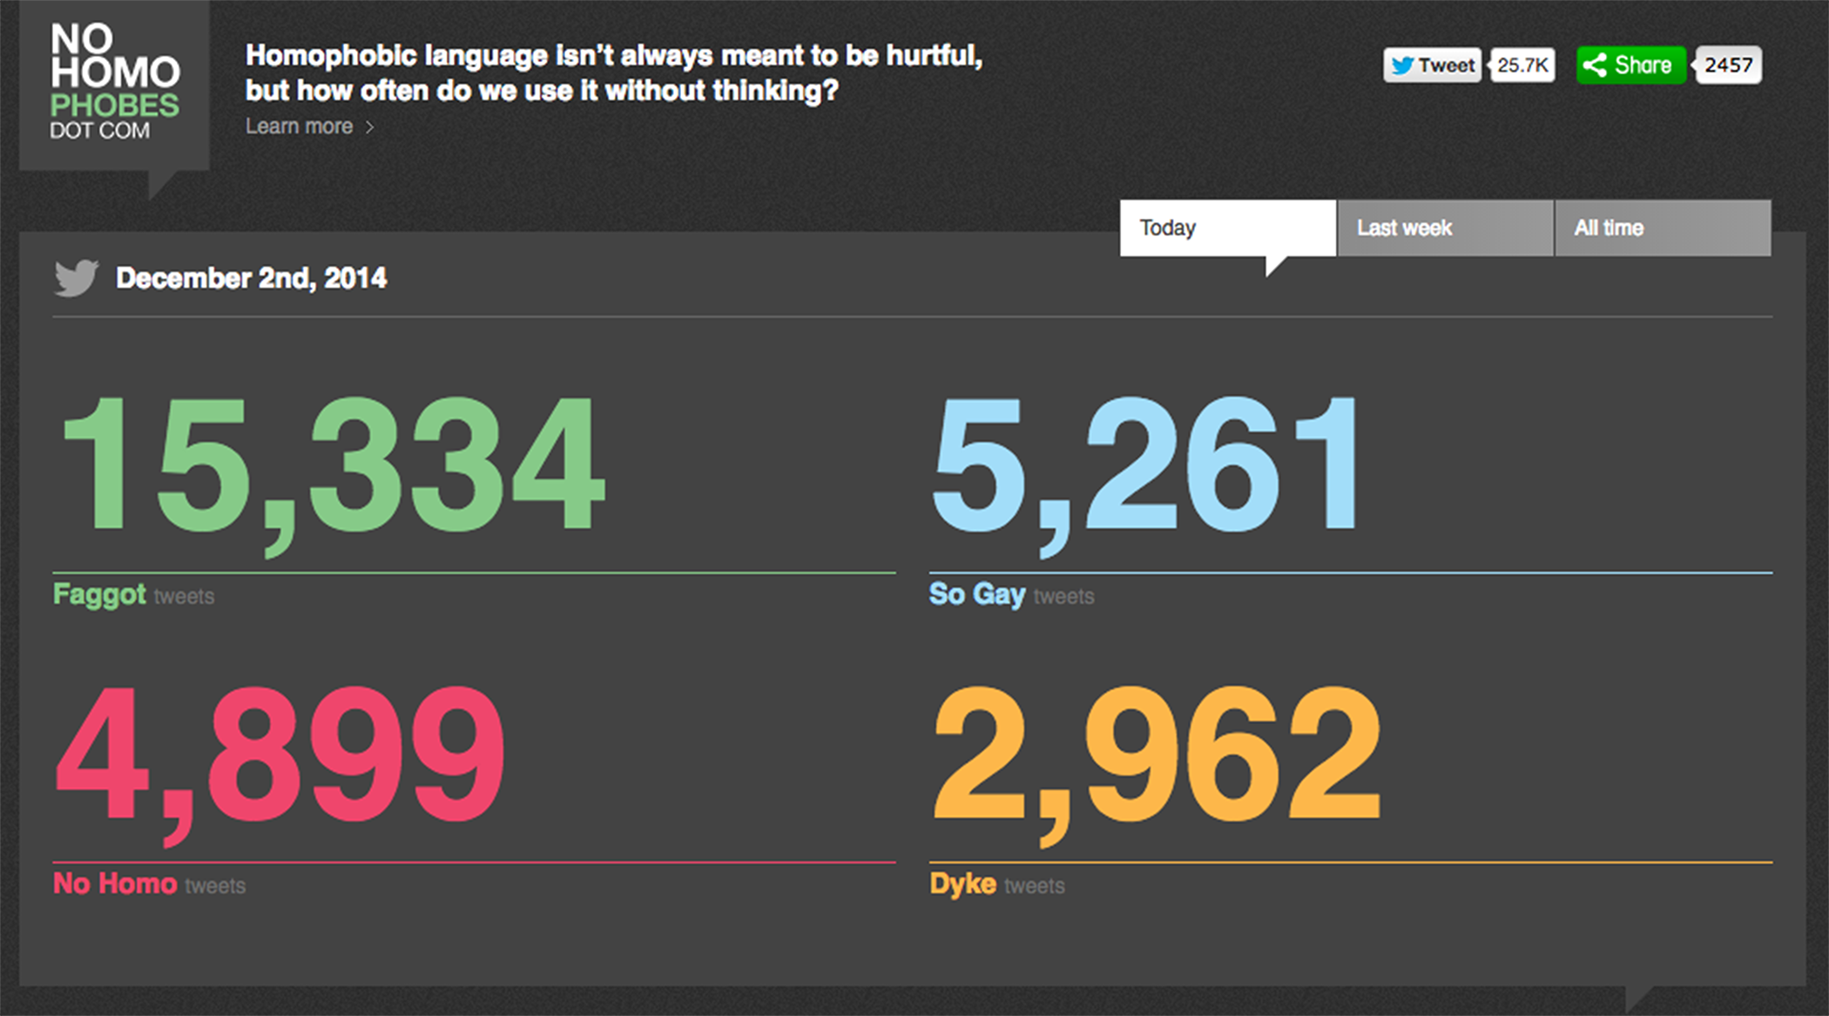Click the chevron arrow beside Learn more
The height and width of the screenshot is (1016, 1829).
point(369,127)
